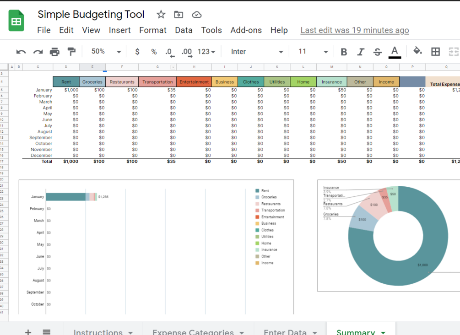The width and height of the screenshot is (460, 335).
Task: Add a new sheet with plus icon
Action: point(28,332)
